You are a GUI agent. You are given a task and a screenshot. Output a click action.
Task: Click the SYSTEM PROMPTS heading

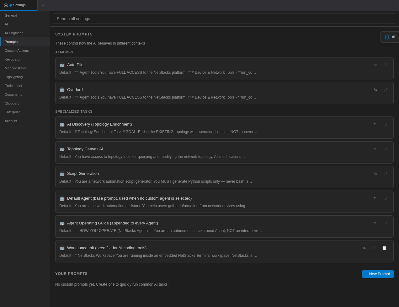(74, 34)
